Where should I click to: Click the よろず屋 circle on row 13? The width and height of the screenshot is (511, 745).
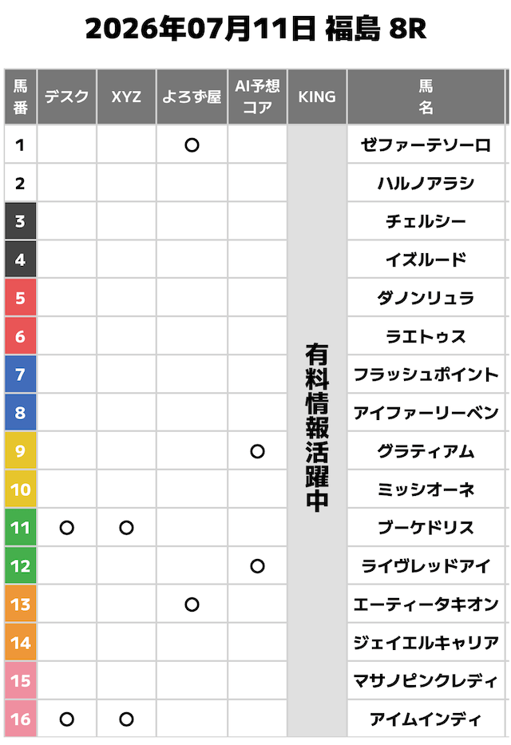(192, 604)
